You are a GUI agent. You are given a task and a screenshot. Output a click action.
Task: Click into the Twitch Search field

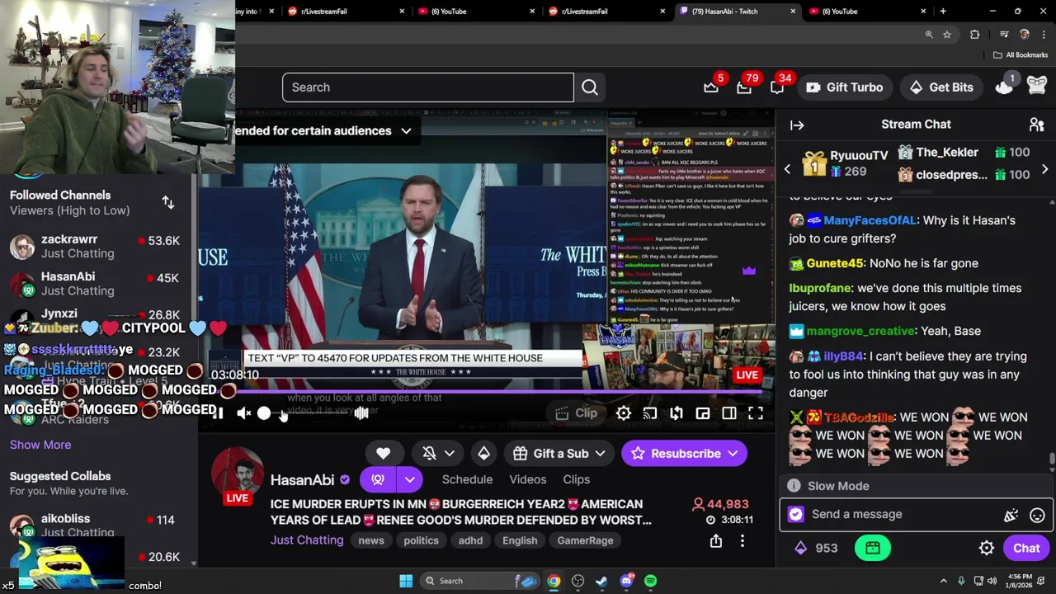[x=427, y=87]
